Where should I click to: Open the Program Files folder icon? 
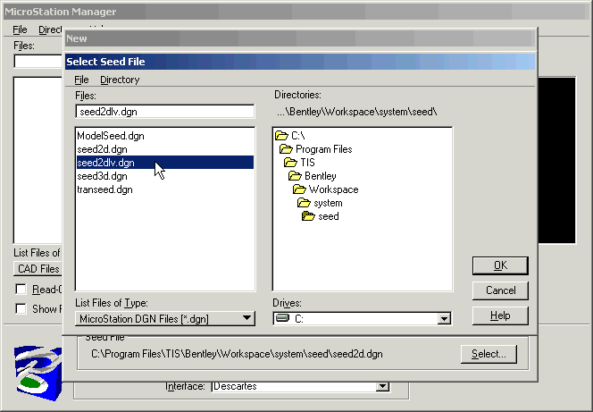286,149
